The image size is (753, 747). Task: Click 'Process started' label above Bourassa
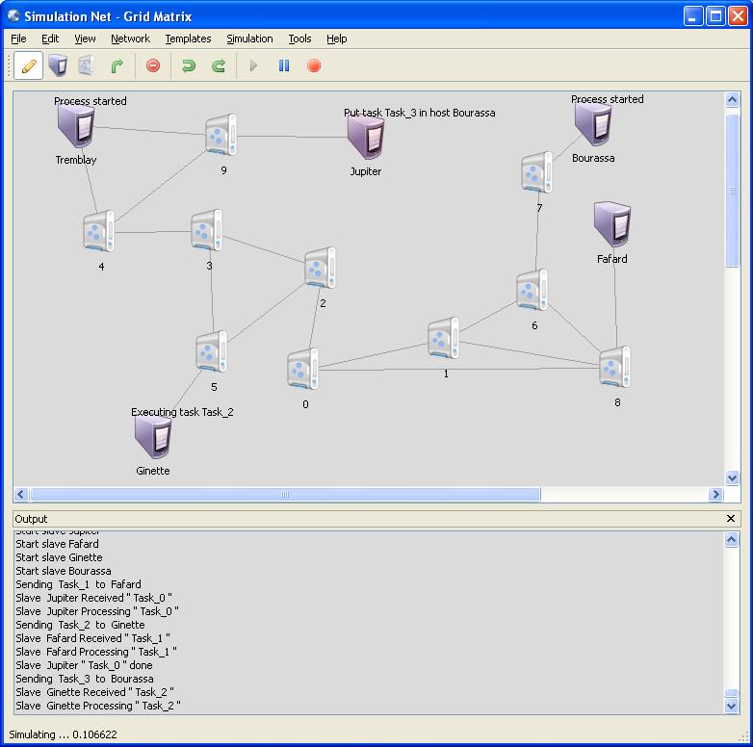click(607, 99)
